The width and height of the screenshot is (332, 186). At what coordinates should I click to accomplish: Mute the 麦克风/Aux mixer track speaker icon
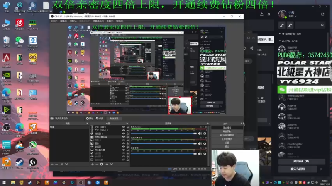(200, 134)
